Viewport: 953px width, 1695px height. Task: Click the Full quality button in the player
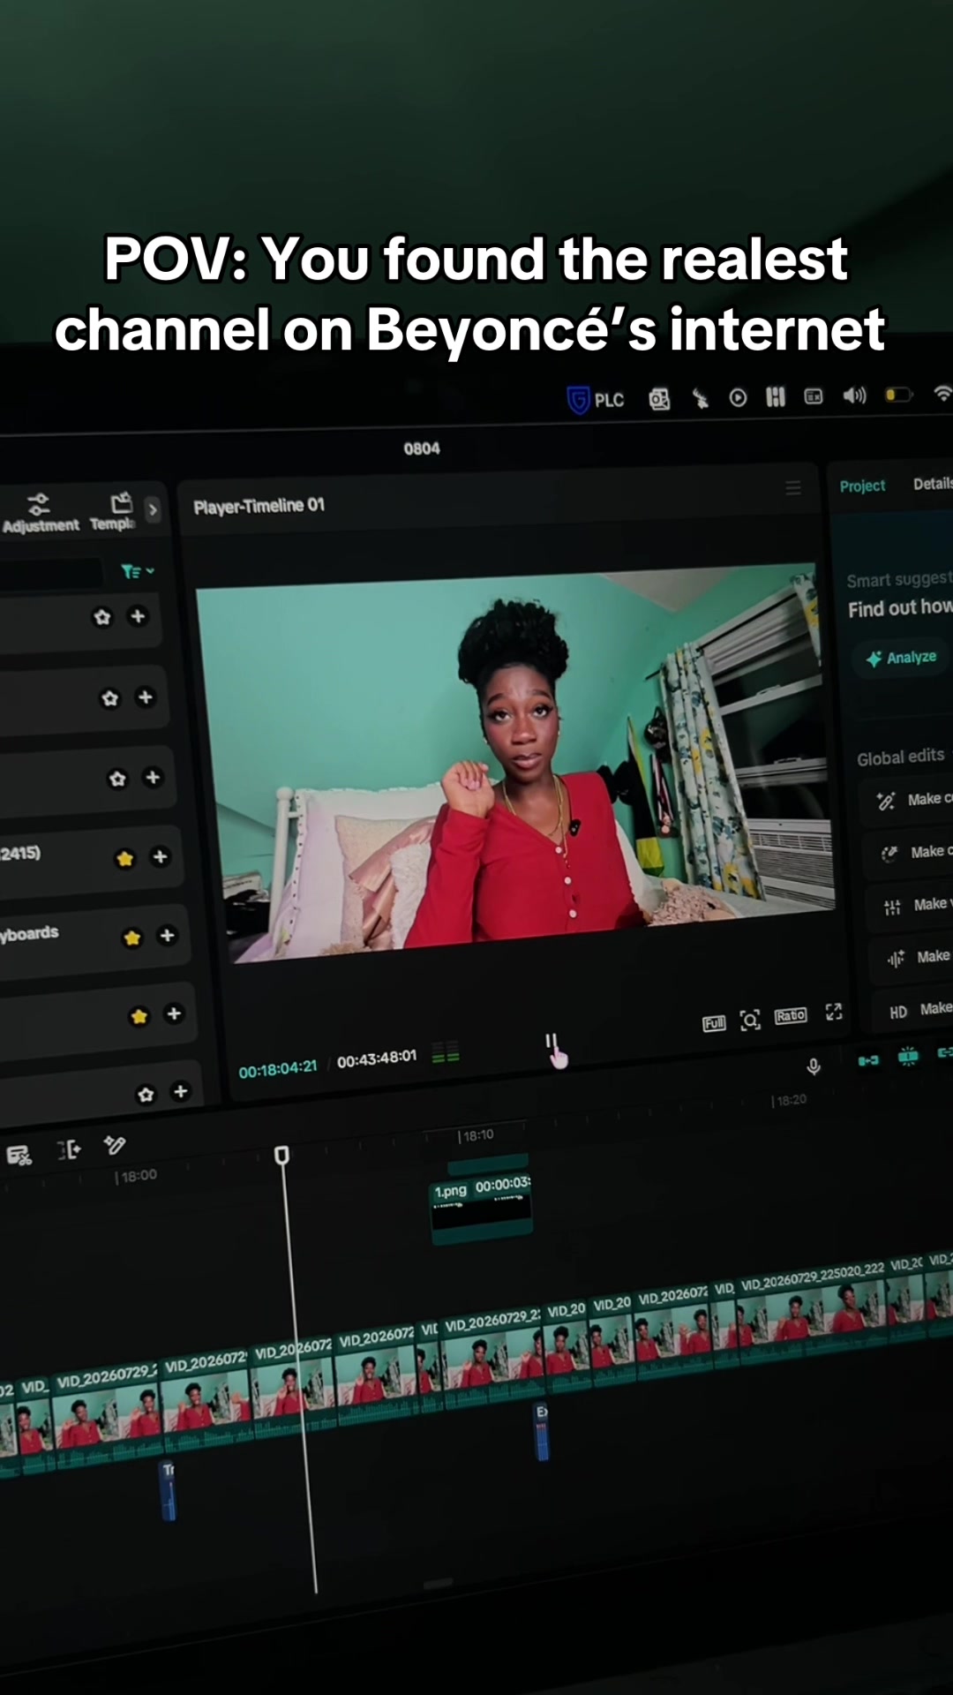click(713, 1023)
